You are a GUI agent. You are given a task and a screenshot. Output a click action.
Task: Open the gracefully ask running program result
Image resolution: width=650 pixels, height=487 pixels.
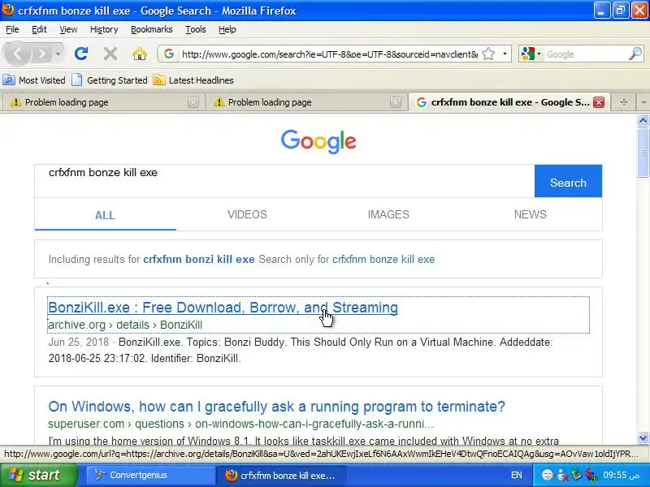coord(276,407)
